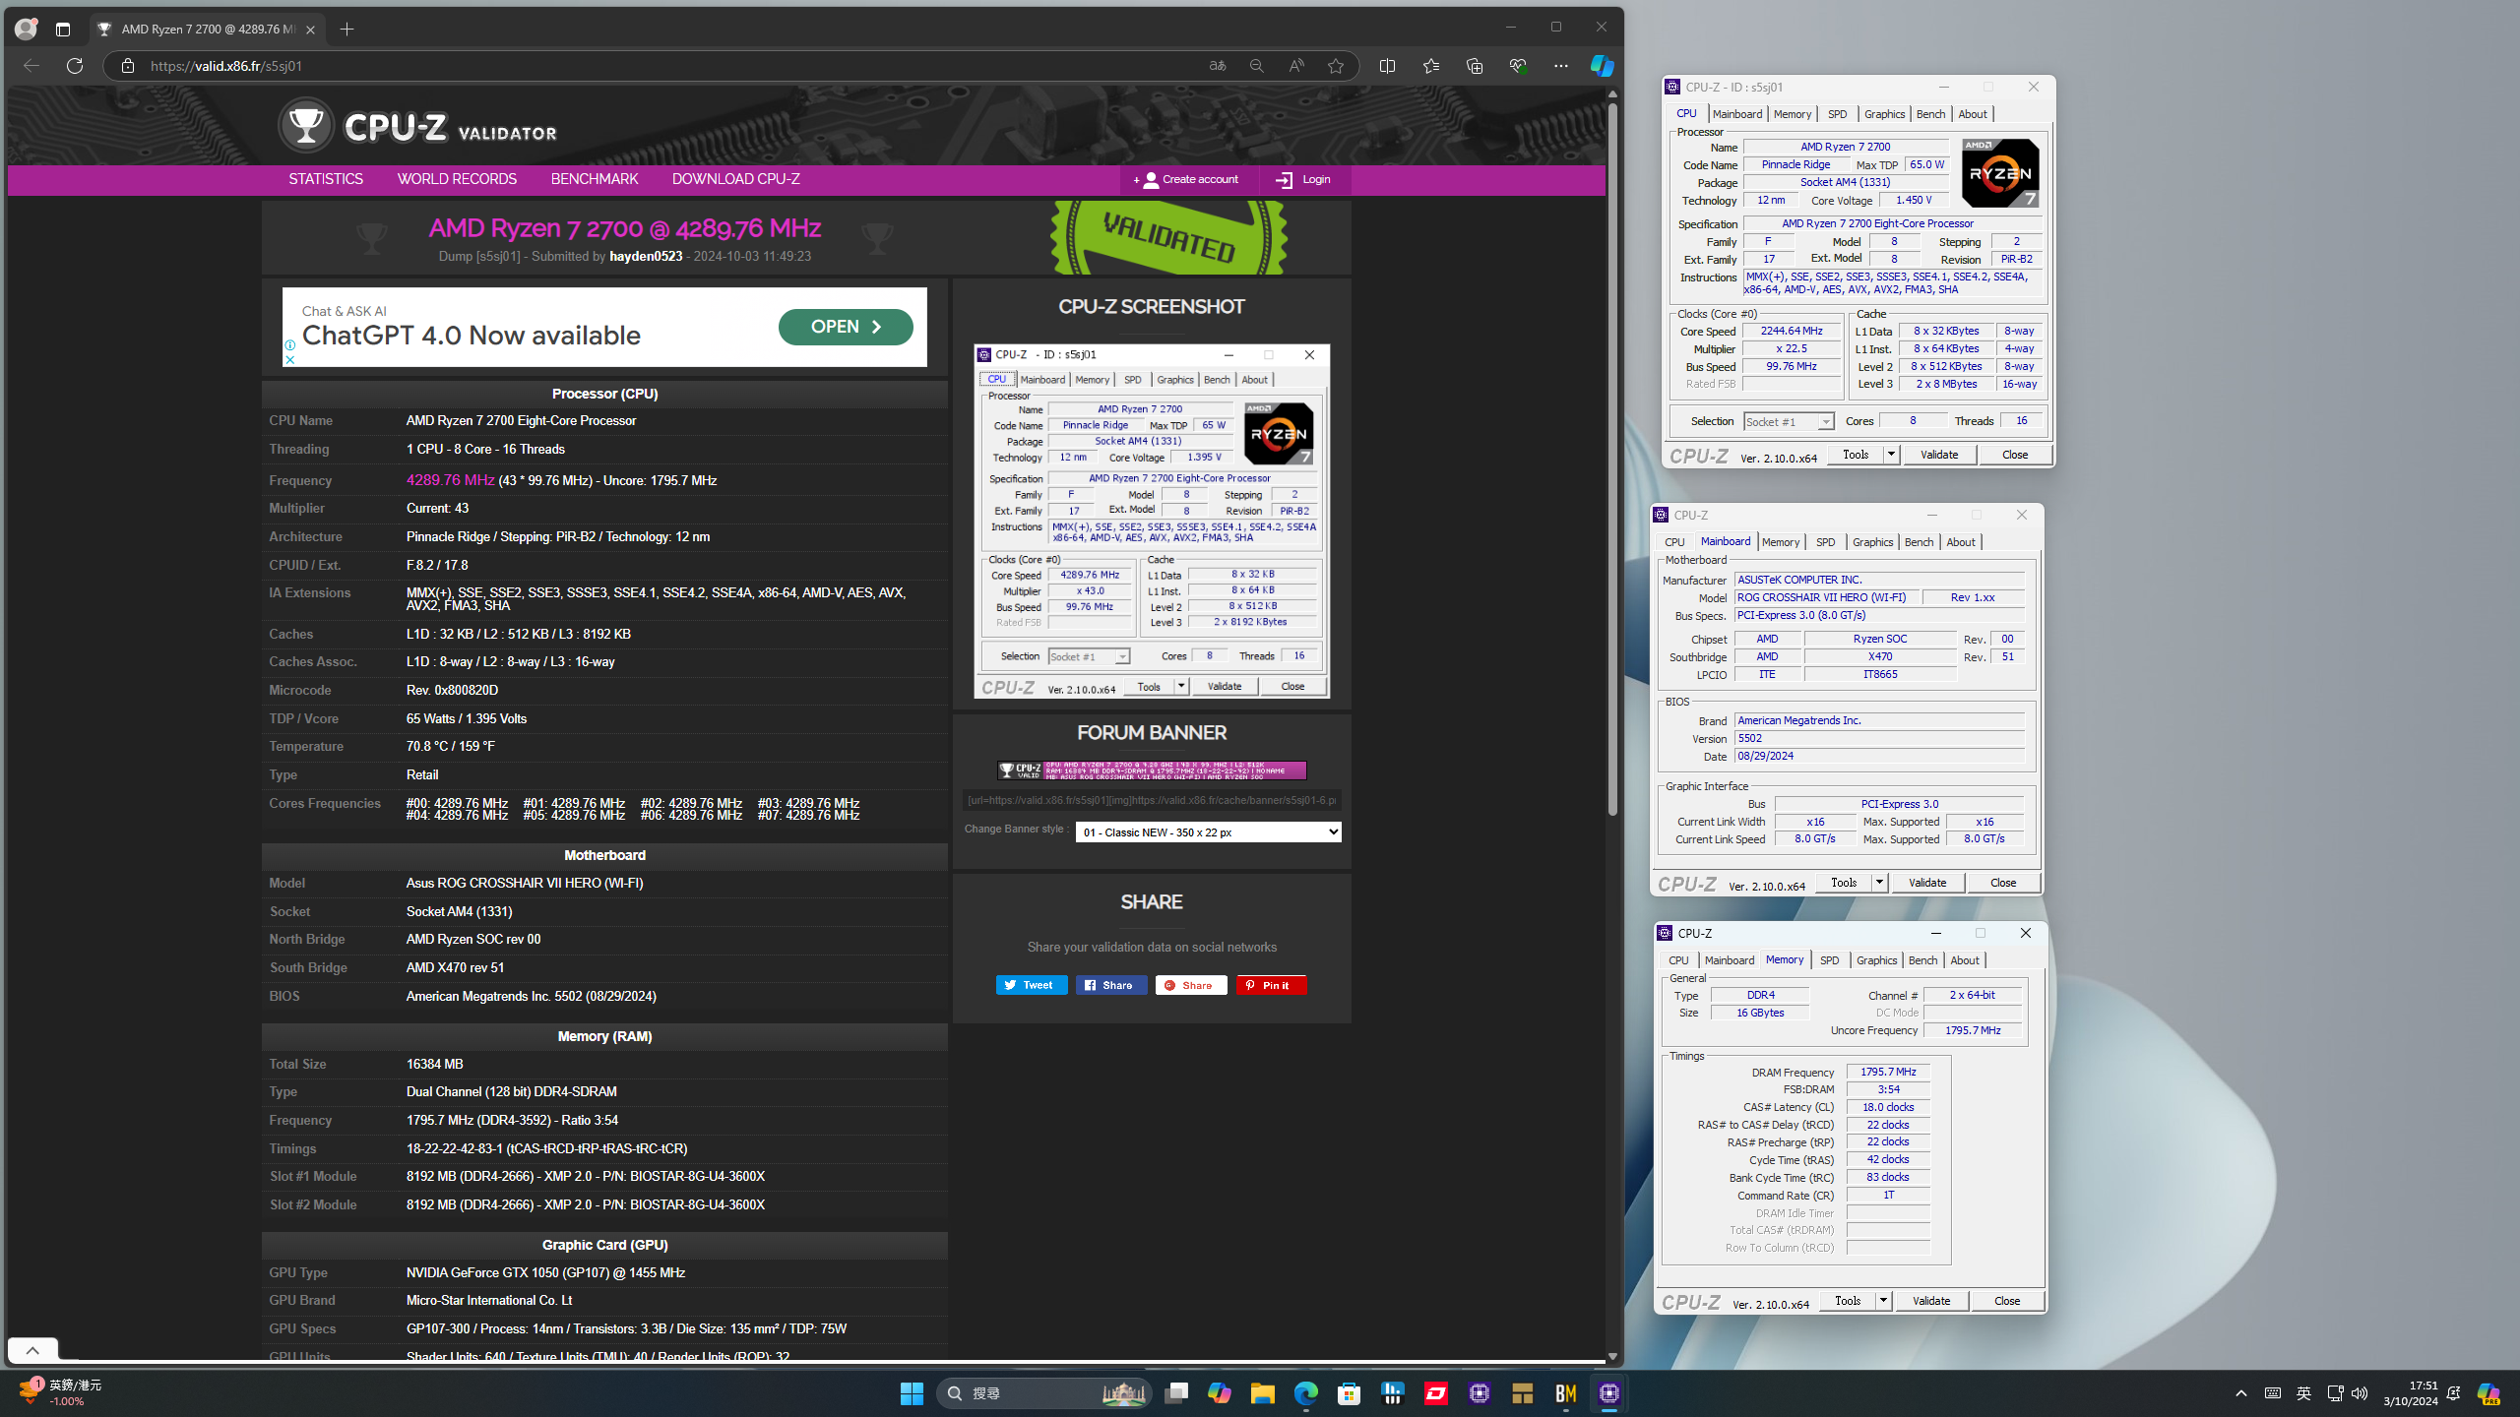The height and width of the screenshot is (1417, 2520).
Task: Open Tools dropdown arrow in CPU-Z Memory window
Action: click(x=1883, y=1301)
